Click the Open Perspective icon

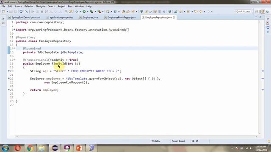pos(256,11)
